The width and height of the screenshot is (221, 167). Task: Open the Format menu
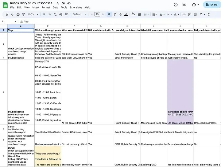(46, 7)
